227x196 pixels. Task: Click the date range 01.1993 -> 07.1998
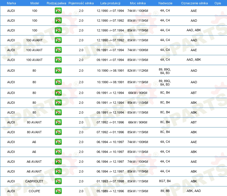point(110,181)
